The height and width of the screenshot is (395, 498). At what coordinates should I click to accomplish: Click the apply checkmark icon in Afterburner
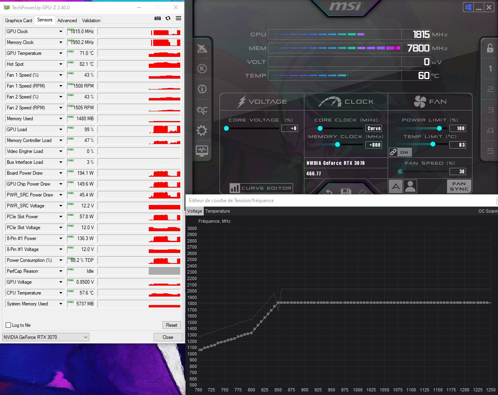[x=363, y=192]
